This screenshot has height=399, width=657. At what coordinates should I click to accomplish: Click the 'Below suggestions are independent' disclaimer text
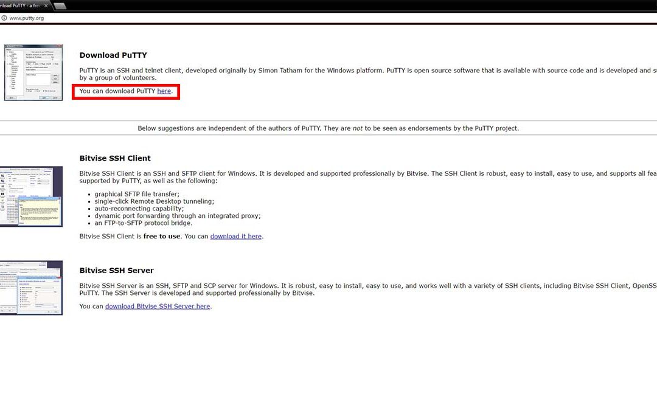pyautogui.click(x=328, y=128)
